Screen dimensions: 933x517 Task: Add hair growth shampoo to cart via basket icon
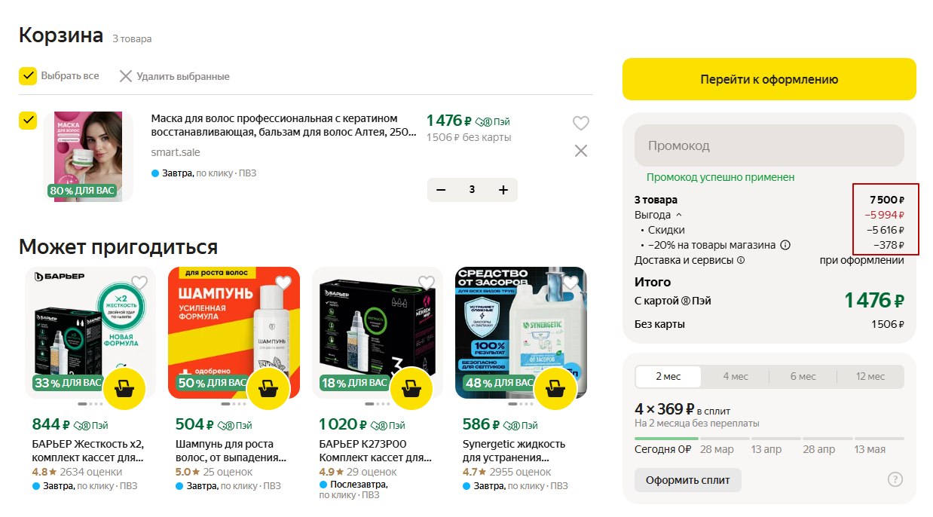click(268, 389)
